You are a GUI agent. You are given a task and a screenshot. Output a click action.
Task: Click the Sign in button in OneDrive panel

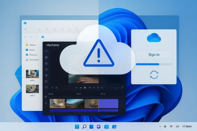coord(154,55)
